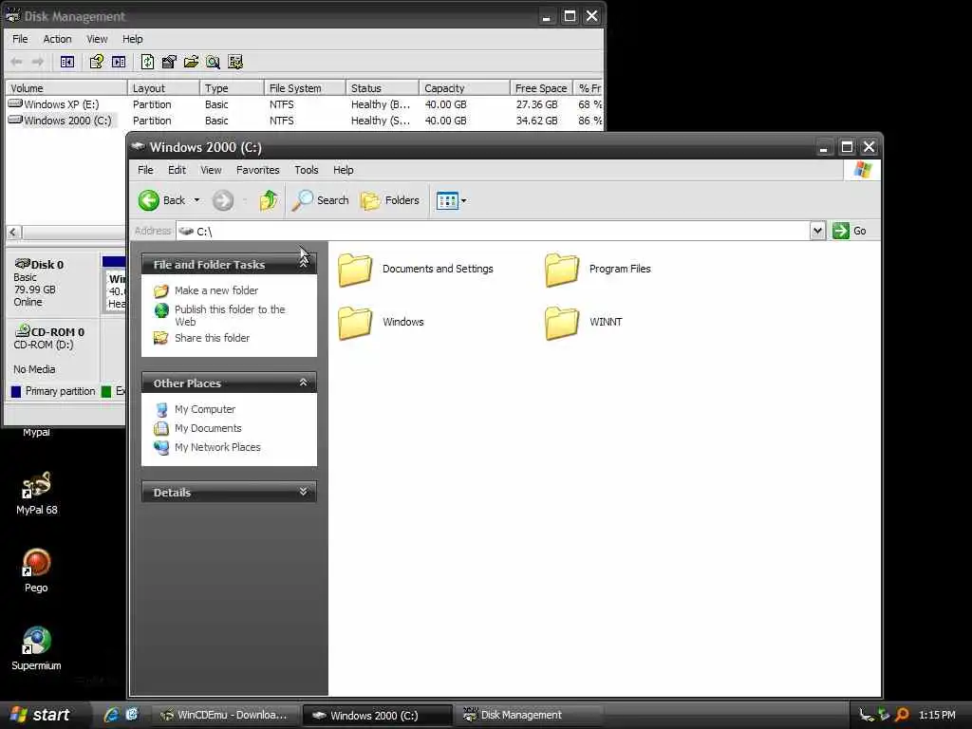Launch Internet Explorer from Quick Launch

(x=112, y=715)
